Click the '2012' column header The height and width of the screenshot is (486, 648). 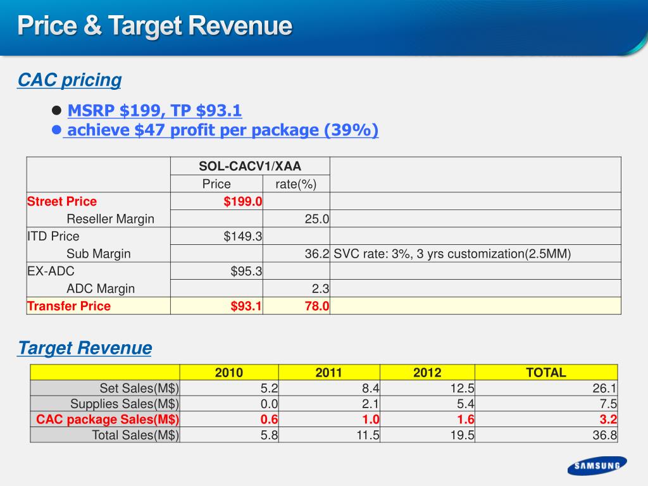tap(427, 373)
